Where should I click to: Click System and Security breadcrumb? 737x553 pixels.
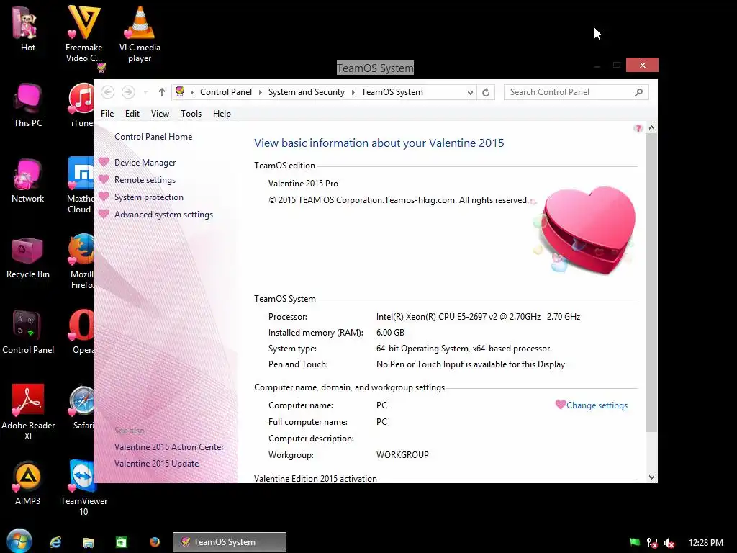307,92
